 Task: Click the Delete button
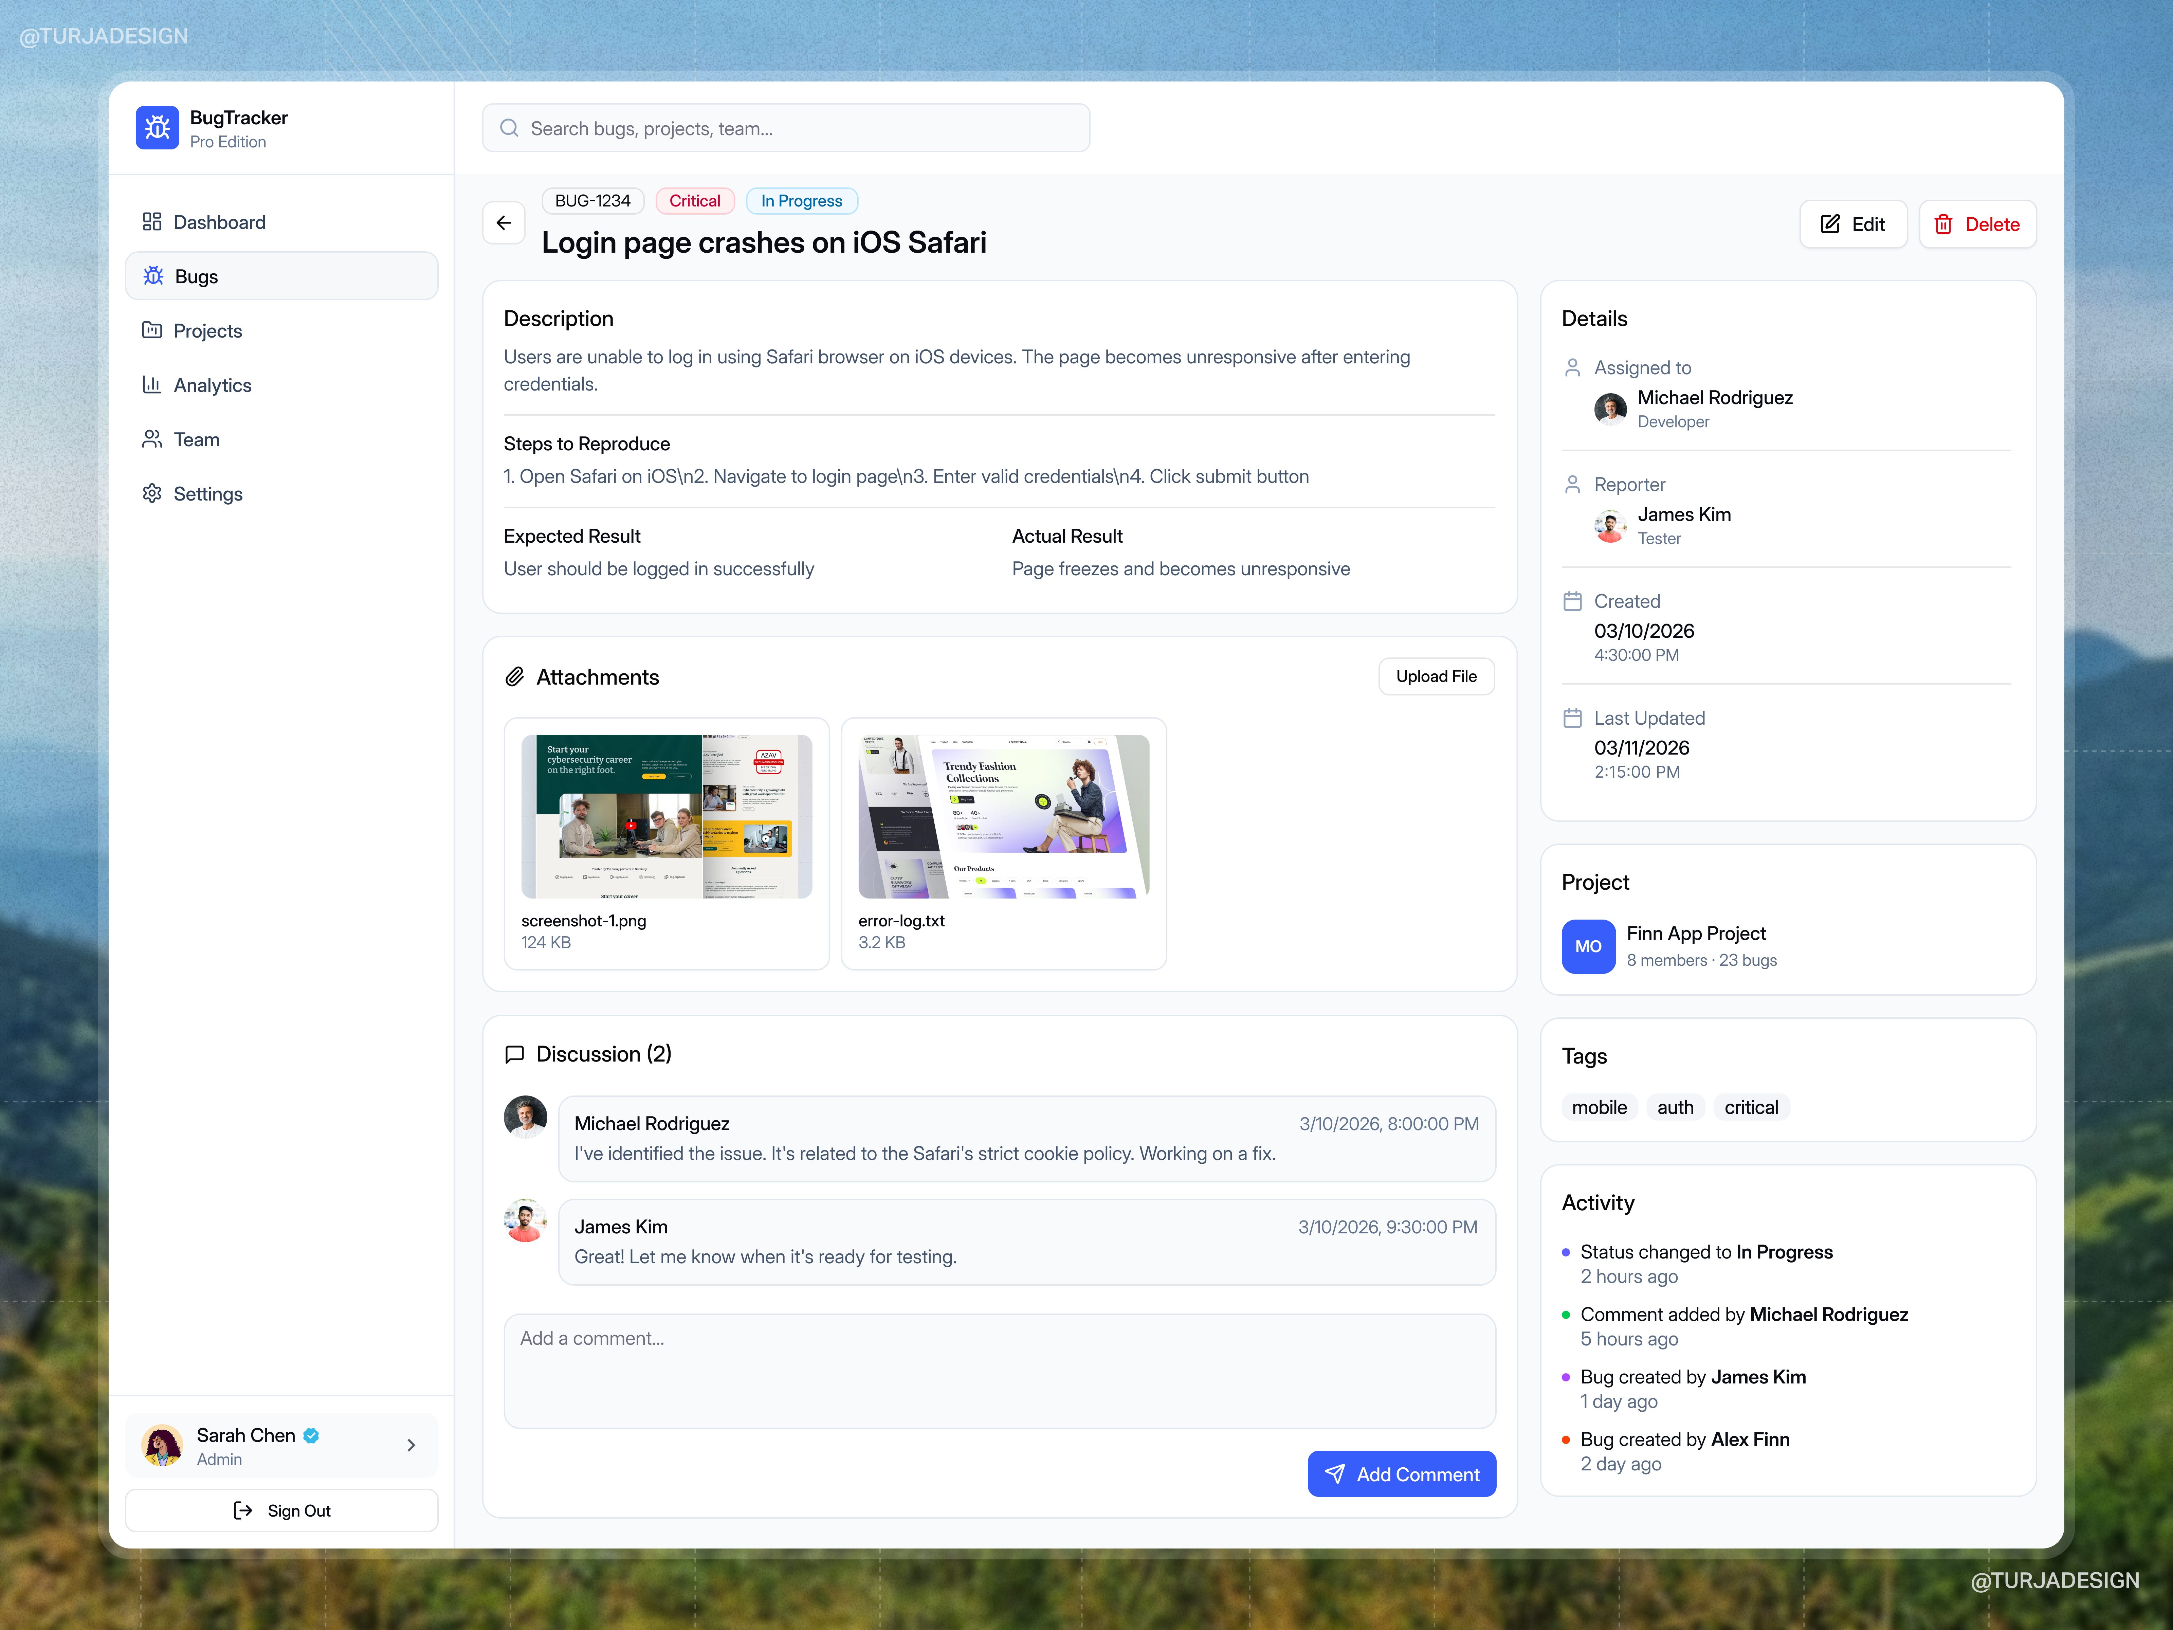(x=1977, y=224)
